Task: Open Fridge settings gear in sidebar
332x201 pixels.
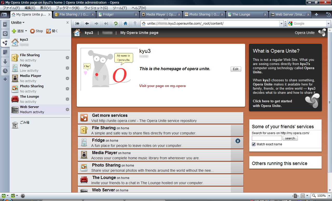Action: (x=67, y=68)
